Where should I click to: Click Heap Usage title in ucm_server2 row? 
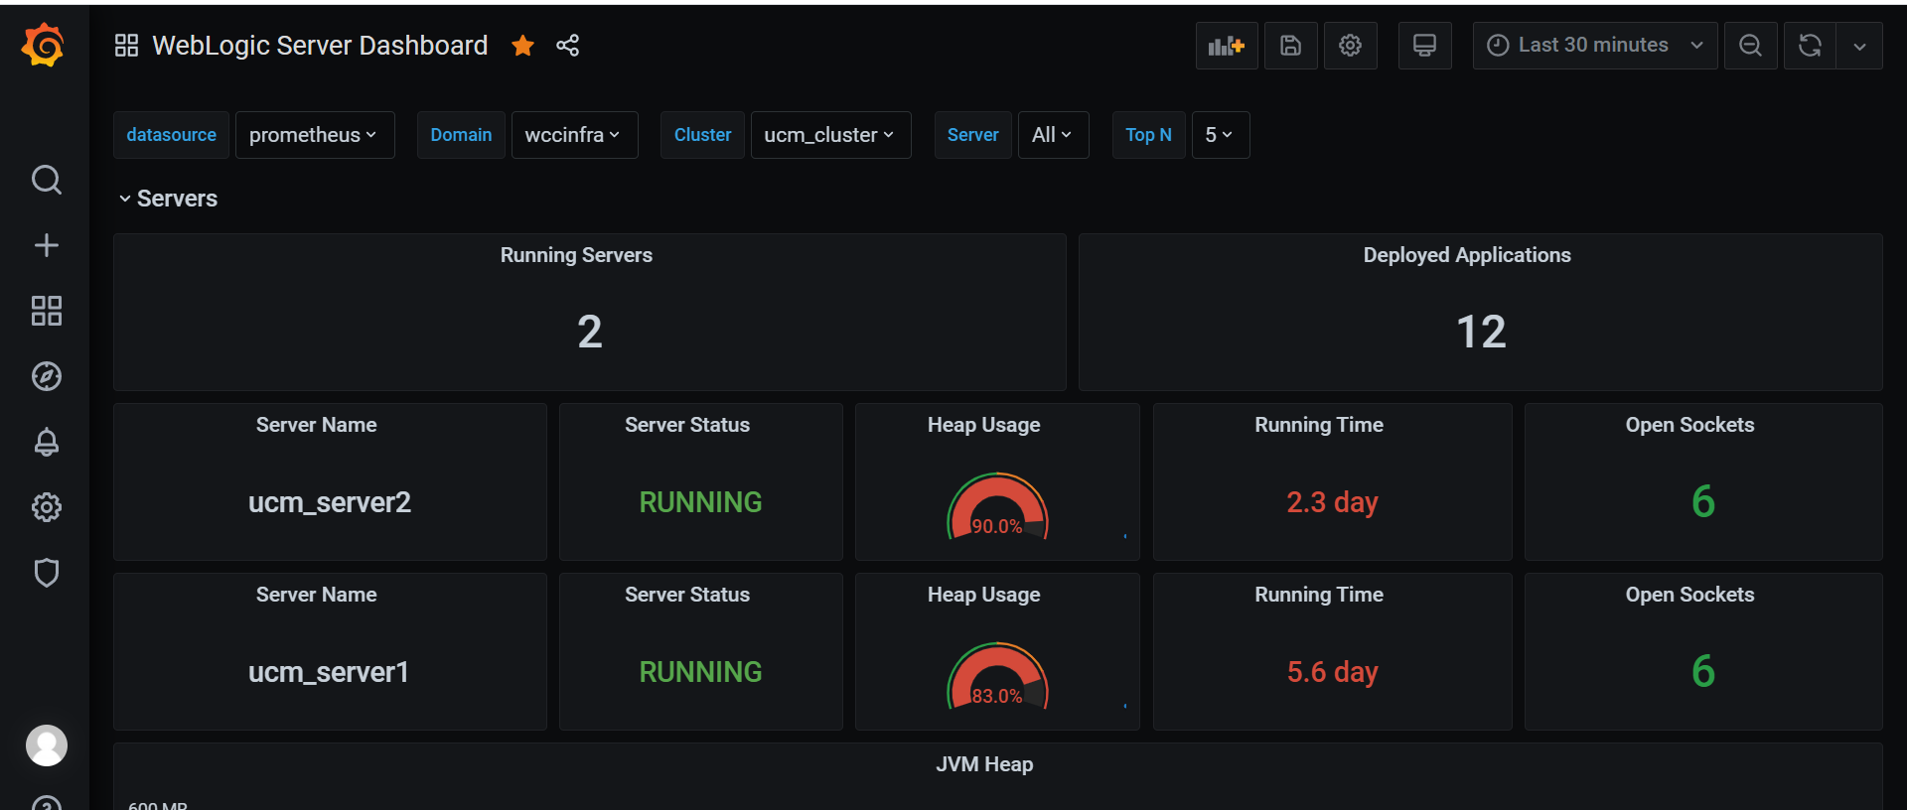point(983,425)
